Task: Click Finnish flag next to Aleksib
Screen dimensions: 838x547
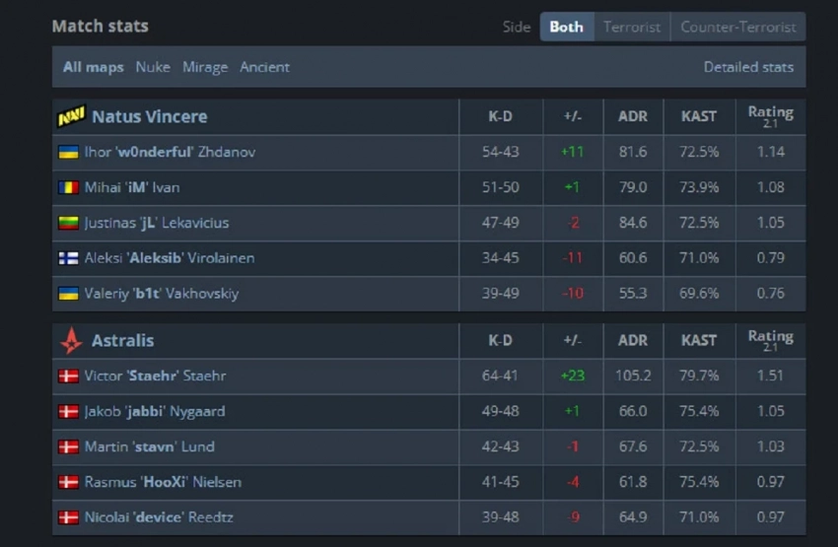Action: tap(68, 258)
